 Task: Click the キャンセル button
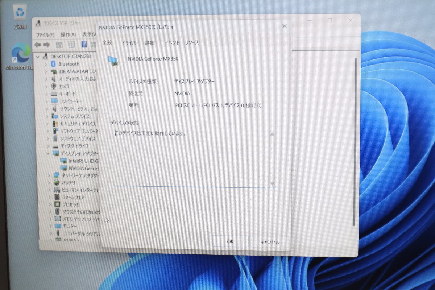(x=270, y=242)
